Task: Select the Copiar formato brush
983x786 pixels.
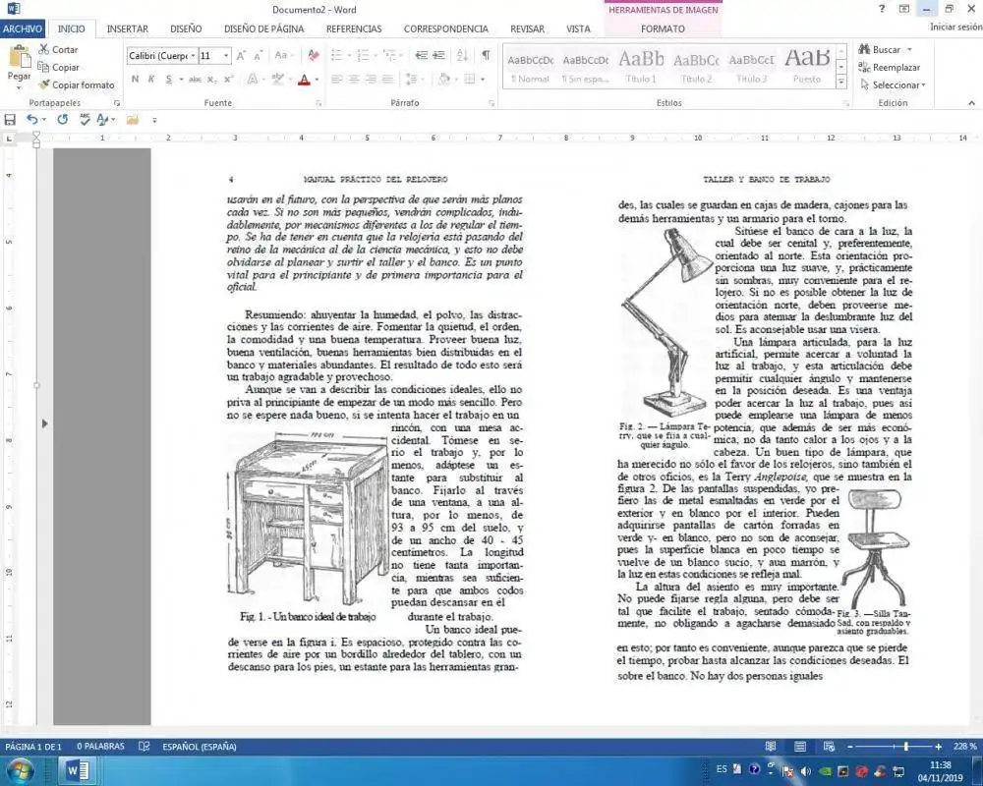Action: click(44, 85)
